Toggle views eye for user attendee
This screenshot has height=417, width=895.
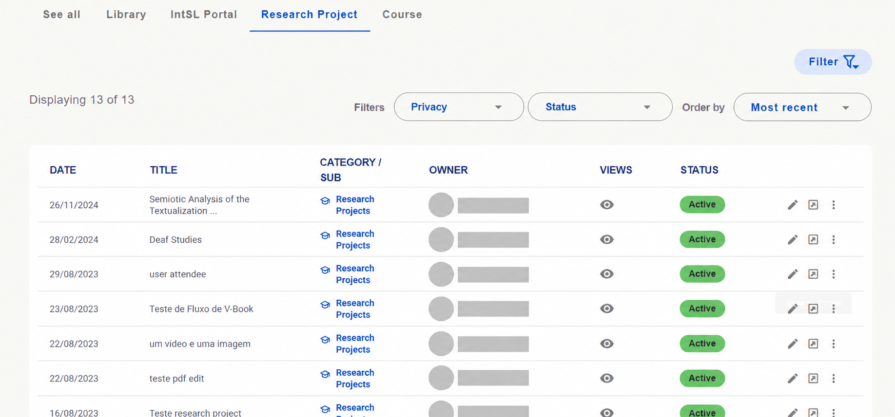[x=607, y=274]
